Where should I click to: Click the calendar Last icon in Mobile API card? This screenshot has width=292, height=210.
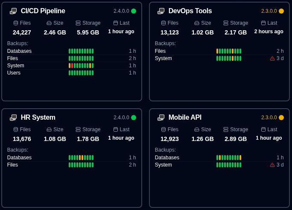pos(263,129)
